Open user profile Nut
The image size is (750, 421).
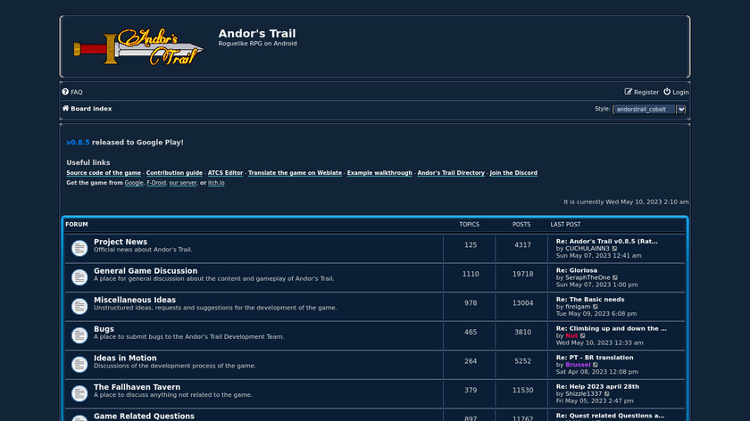point(571,336)
